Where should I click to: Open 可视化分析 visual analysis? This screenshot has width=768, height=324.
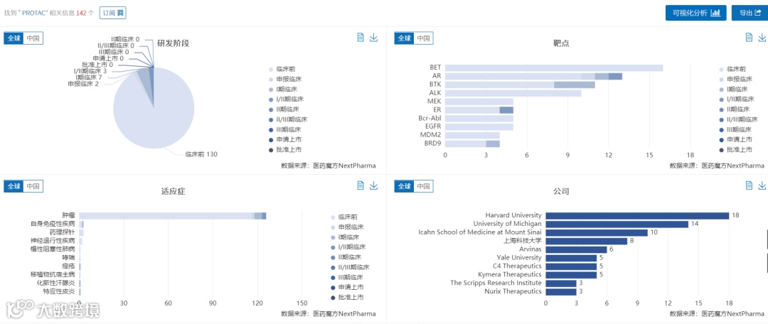(695, 13)
